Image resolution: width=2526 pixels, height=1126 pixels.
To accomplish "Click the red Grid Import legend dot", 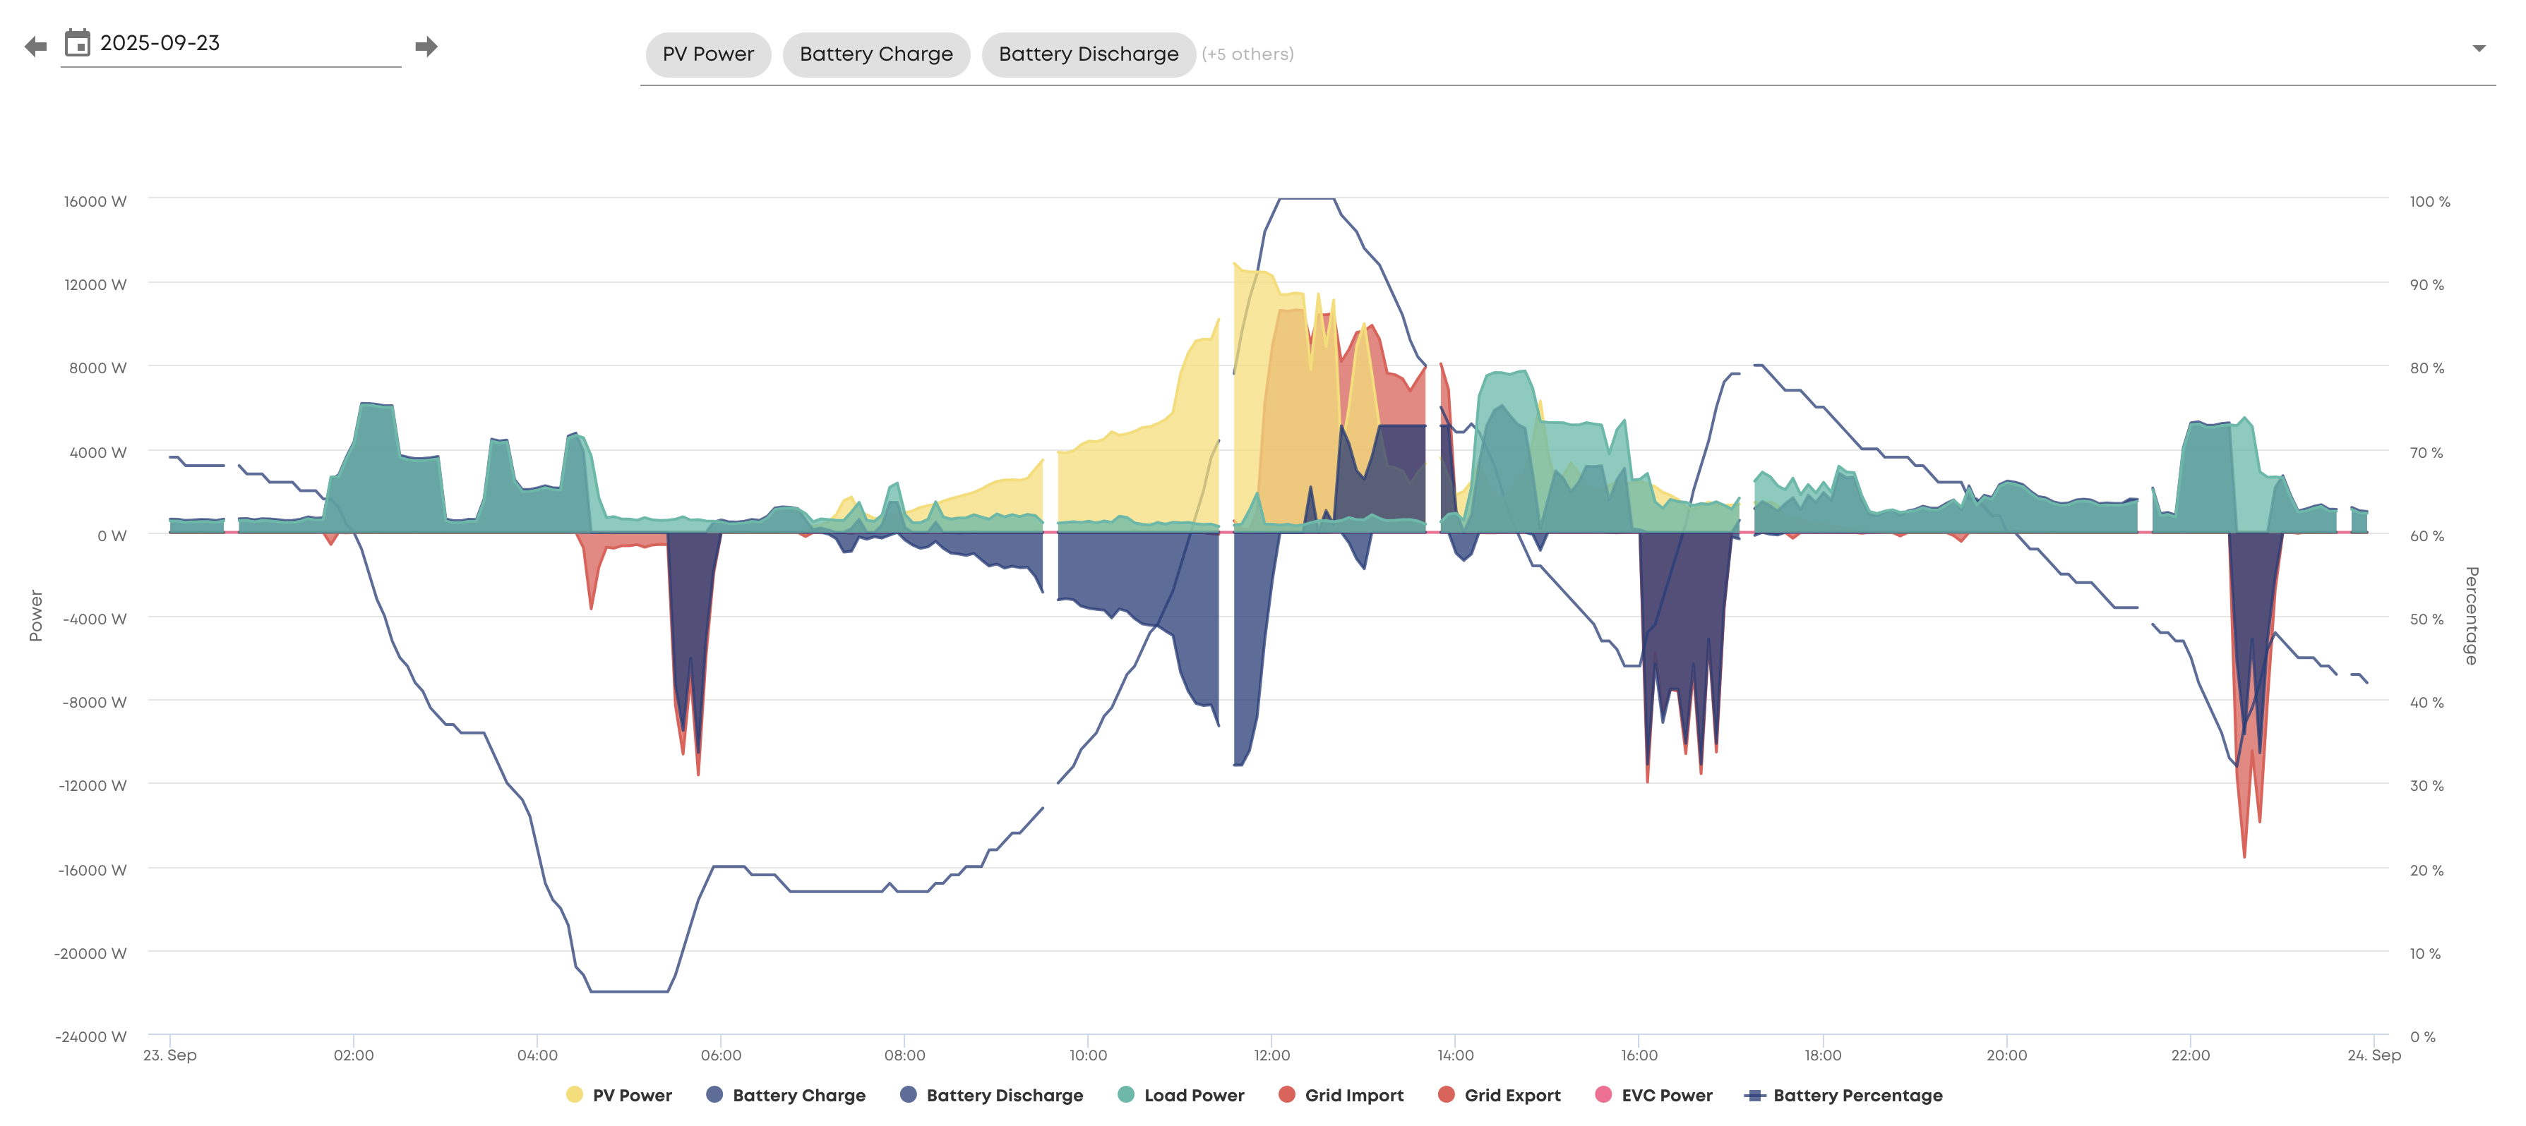I will click(1286, 1094).
